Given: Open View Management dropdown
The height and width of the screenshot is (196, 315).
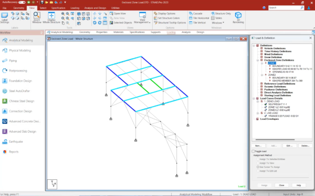Looking at the screenshot, I should tap(142, 18).
